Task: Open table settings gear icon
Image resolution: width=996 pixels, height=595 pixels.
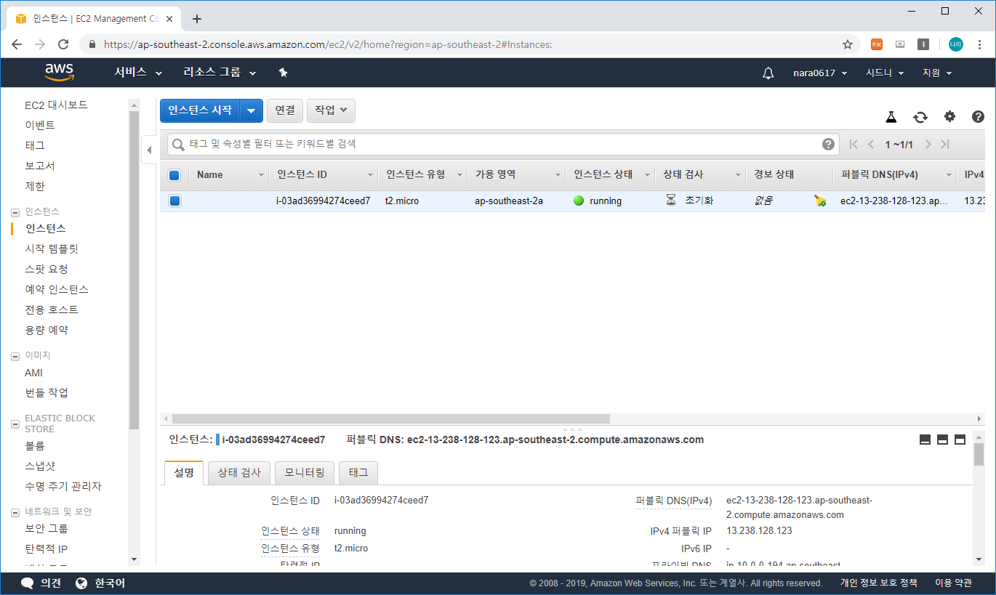Action: tap(949, 116)
